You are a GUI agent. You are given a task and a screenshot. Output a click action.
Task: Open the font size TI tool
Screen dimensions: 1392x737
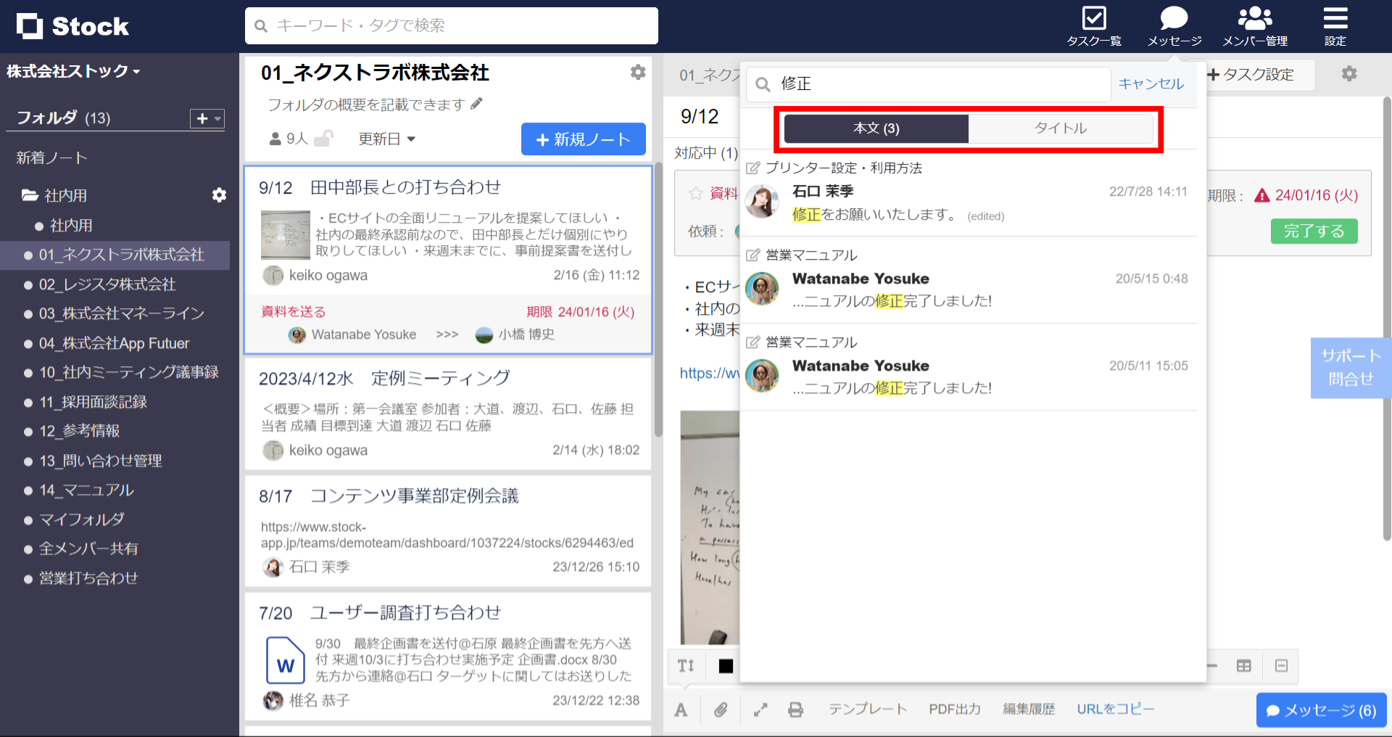(685, 666)
